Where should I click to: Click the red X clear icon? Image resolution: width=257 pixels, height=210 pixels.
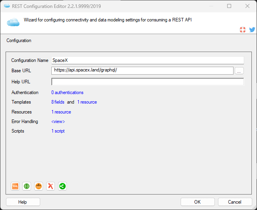[x=51, y=186]
